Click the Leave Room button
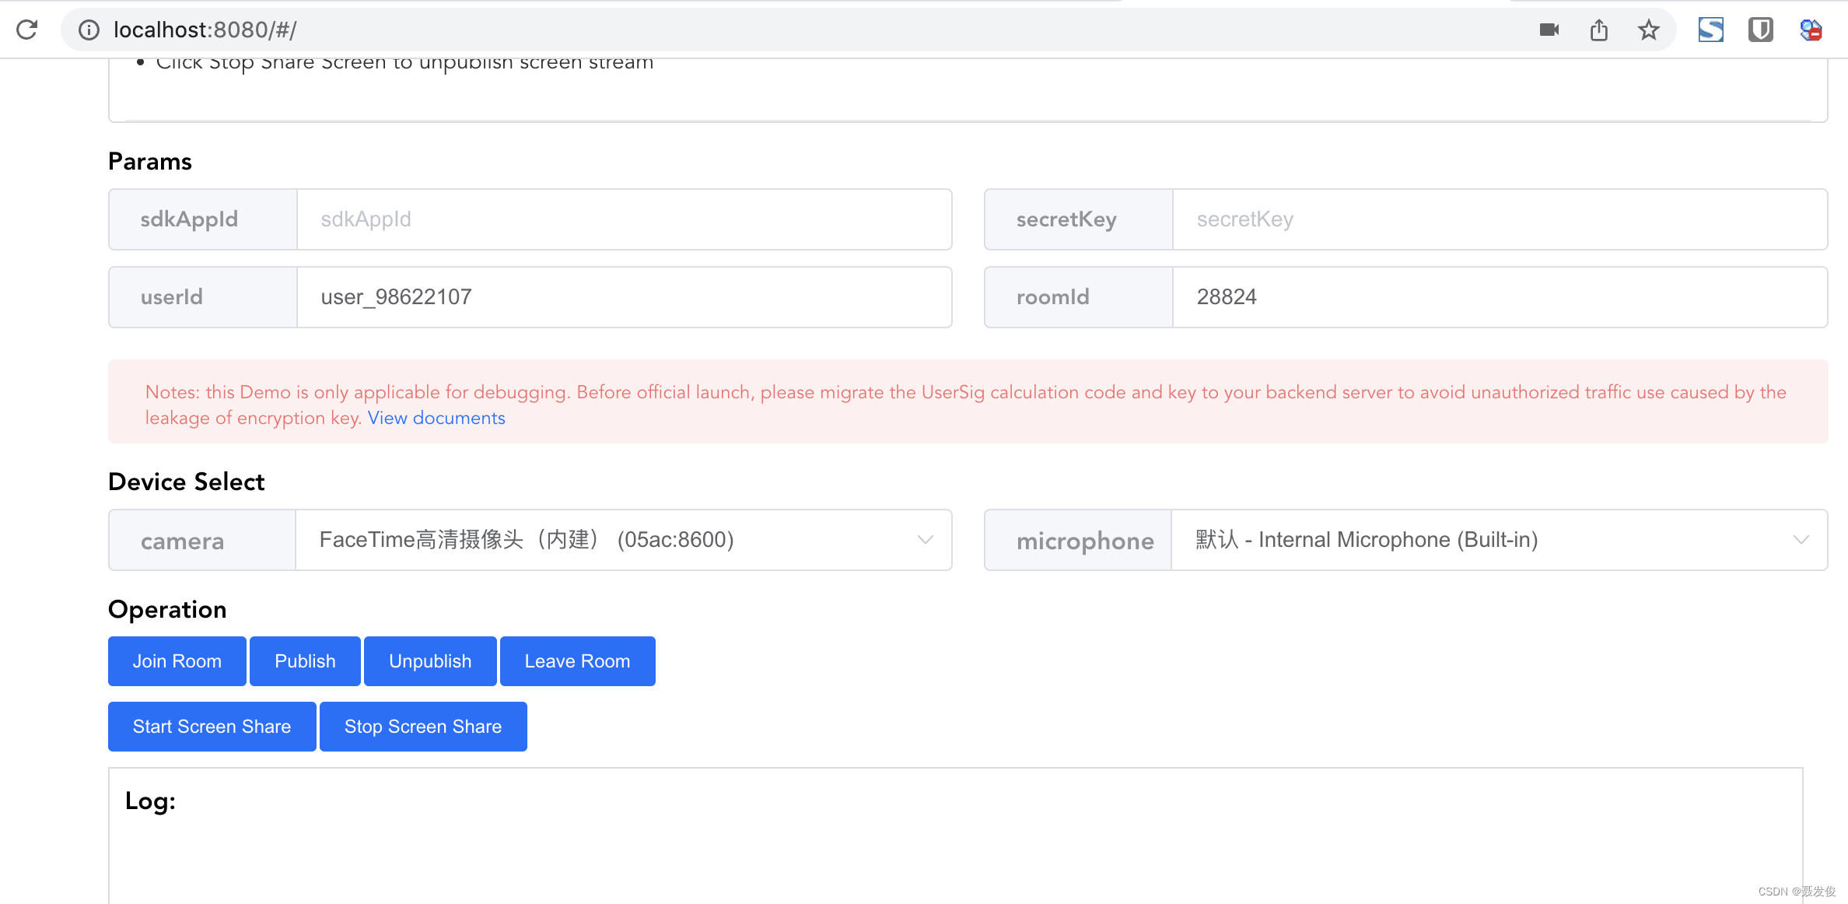The image size is (1848, 904). point(577,661)
